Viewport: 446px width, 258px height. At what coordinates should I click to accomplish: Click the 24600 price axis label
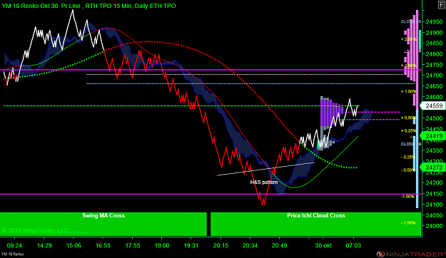(434, 97)
